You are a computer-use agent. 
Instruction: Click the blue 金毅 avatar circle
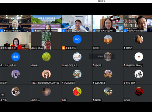coord(16,57)
